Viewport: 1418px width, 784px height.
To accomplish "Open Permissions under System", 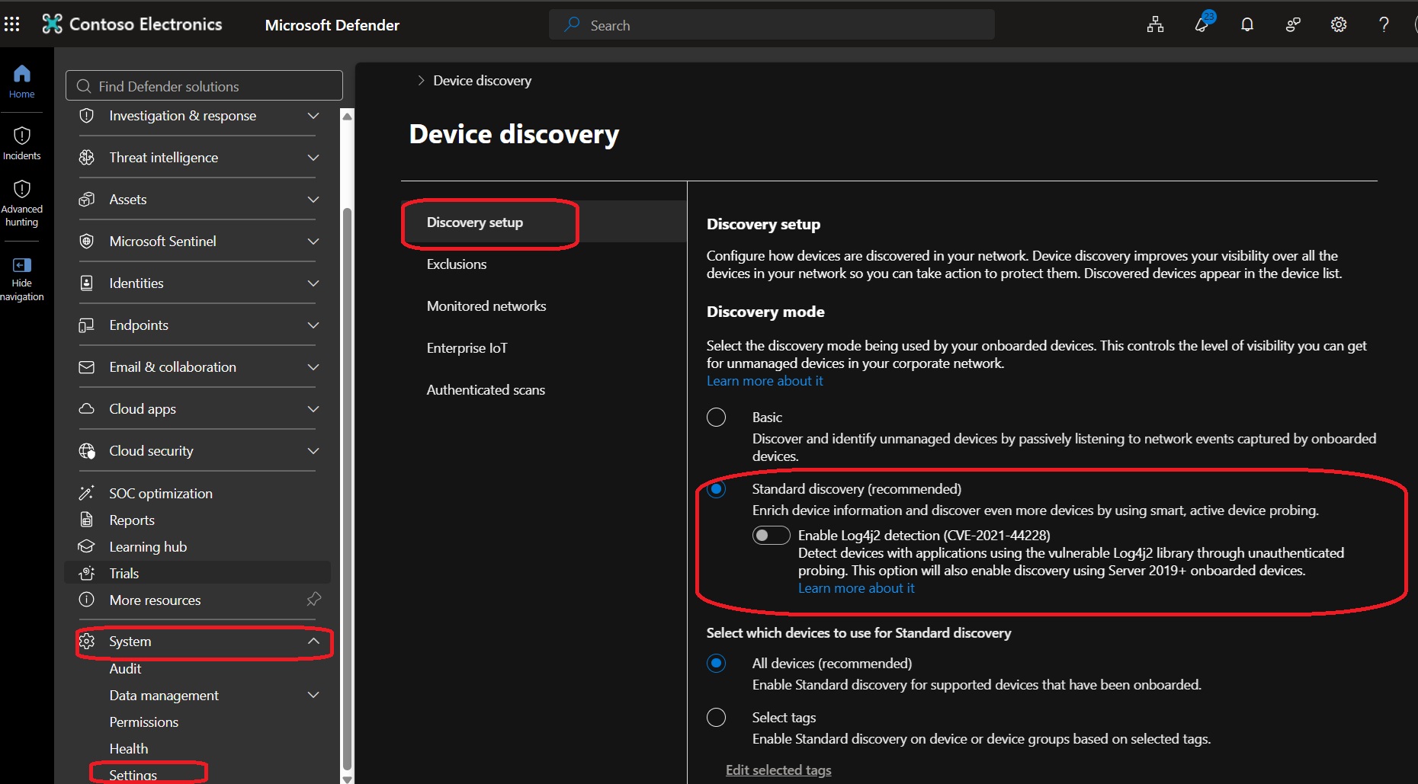I will 143,722.
